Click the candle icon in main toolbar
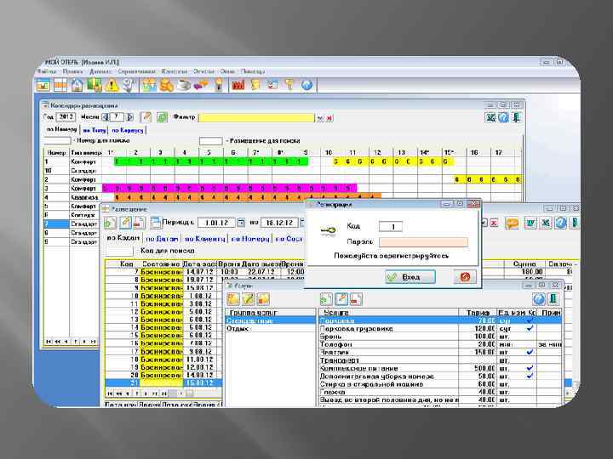The image size is (613, 459). [x=219, y=85]
